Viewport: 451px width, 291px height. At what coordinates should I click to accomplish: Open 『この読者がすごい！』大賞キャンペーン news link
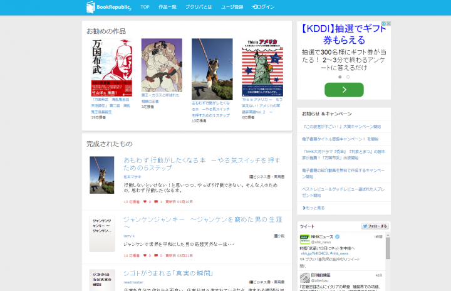342,127
